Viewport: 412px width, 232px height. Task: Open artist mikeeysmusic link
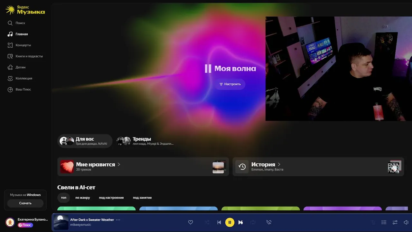[x=80, y=225]
